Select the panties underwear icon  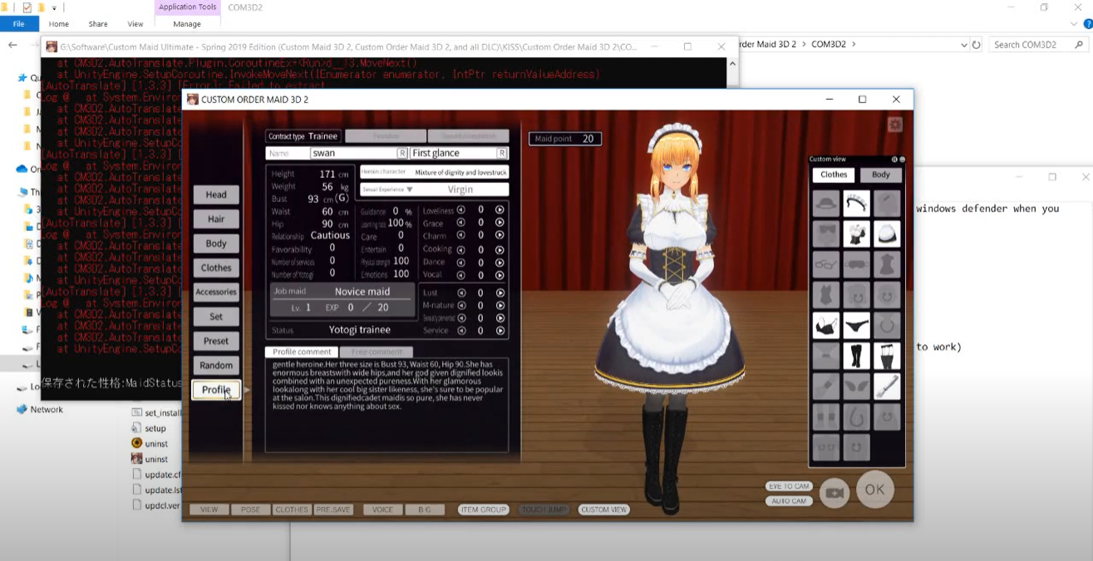click(856, 325)
